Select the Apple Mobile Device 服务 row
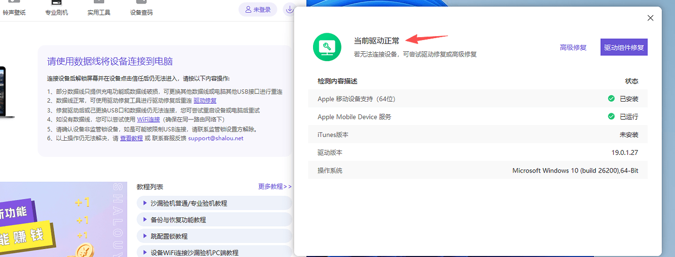The width and height of the screenshot is (675, 257). pyautogui.click(x=478, y=117)
